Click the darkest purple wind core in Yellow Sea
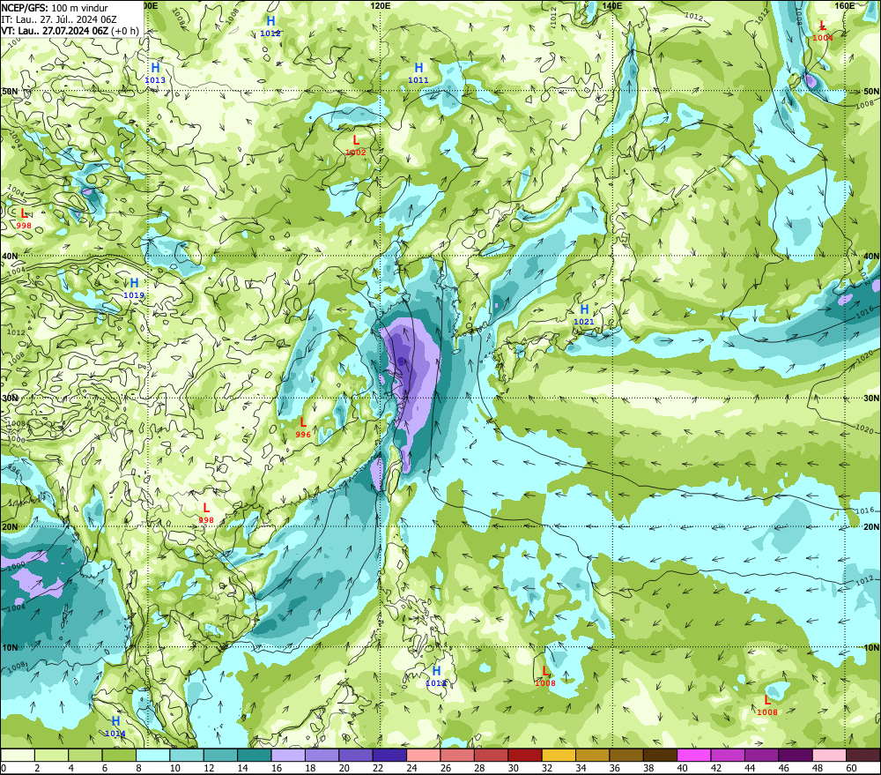The width and height of the screenshot is (881, 775). tap(400, 361)
